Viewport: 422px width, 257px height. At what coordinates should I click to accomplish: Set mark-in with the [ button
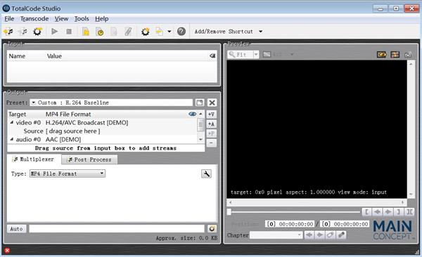366,212
